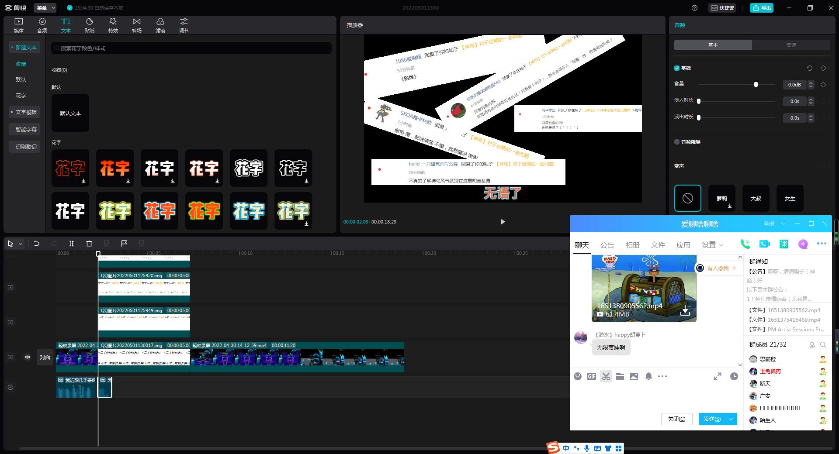Increase the 音量 value with the stepper
The height and width of the screenshot is (454, 839).
[811, 83]
